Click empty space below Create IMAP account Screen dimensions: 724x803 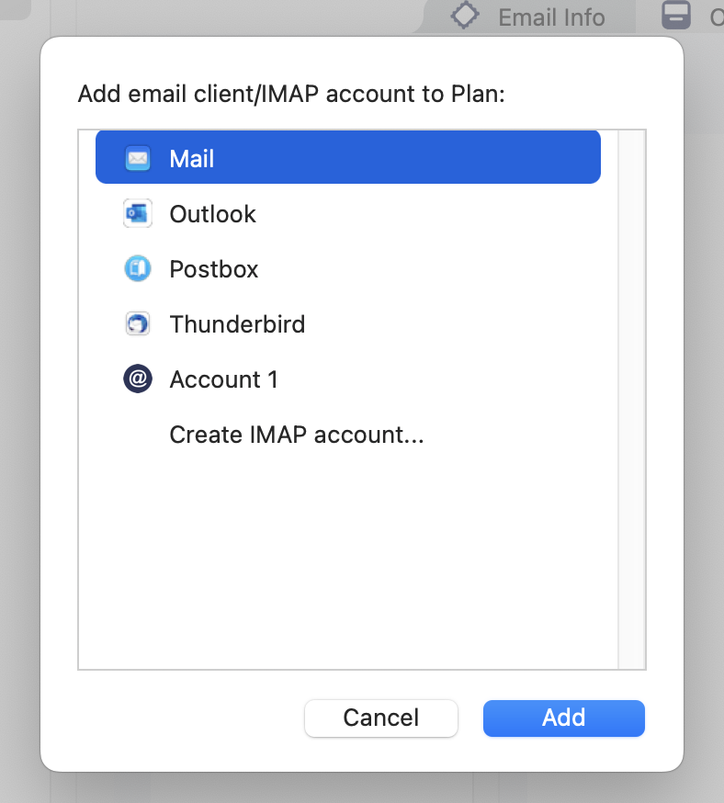347,560
